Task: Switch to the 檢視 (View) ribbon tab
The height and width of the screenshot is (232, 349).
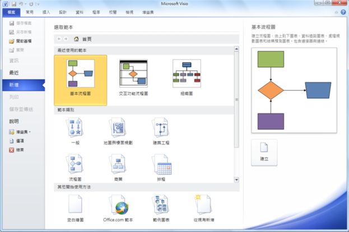Action: coord(129,12)
